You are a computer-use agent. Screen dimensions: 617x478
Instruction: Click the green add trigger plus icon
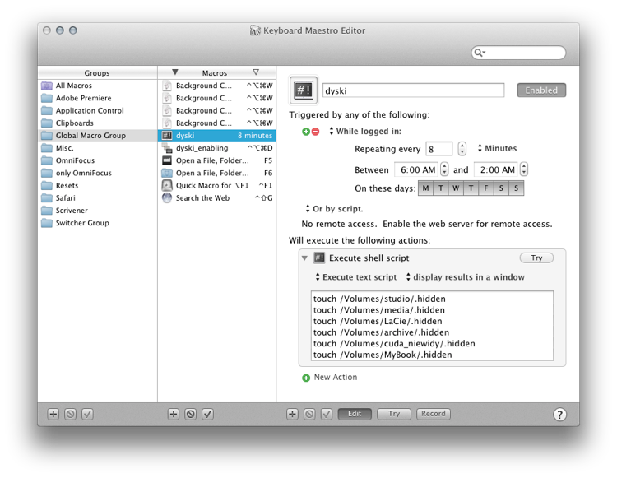point(306,132)
